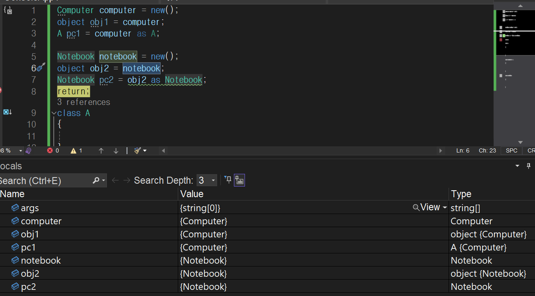
Task: Click the variable icon next to obj2
Action: point(15,273)
